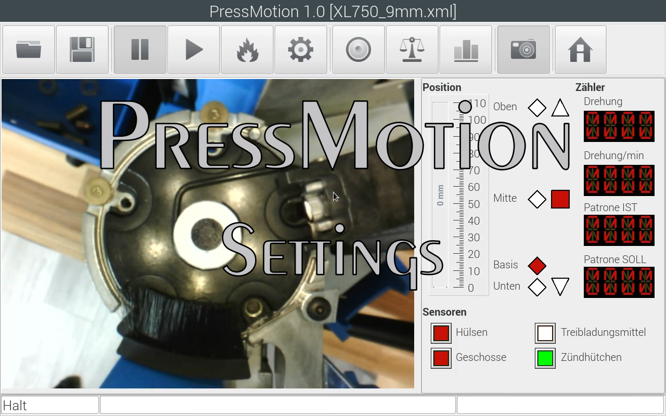Click the position slider knob at top
This screenshot has width=666, height=416.
pyautogui.click(x=465, y=107)
